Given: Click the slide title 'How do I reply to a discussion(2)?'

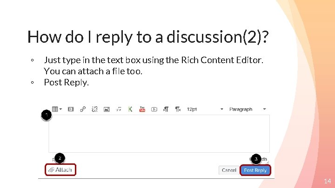Looking at the screenshot, I should click(147, 37).
